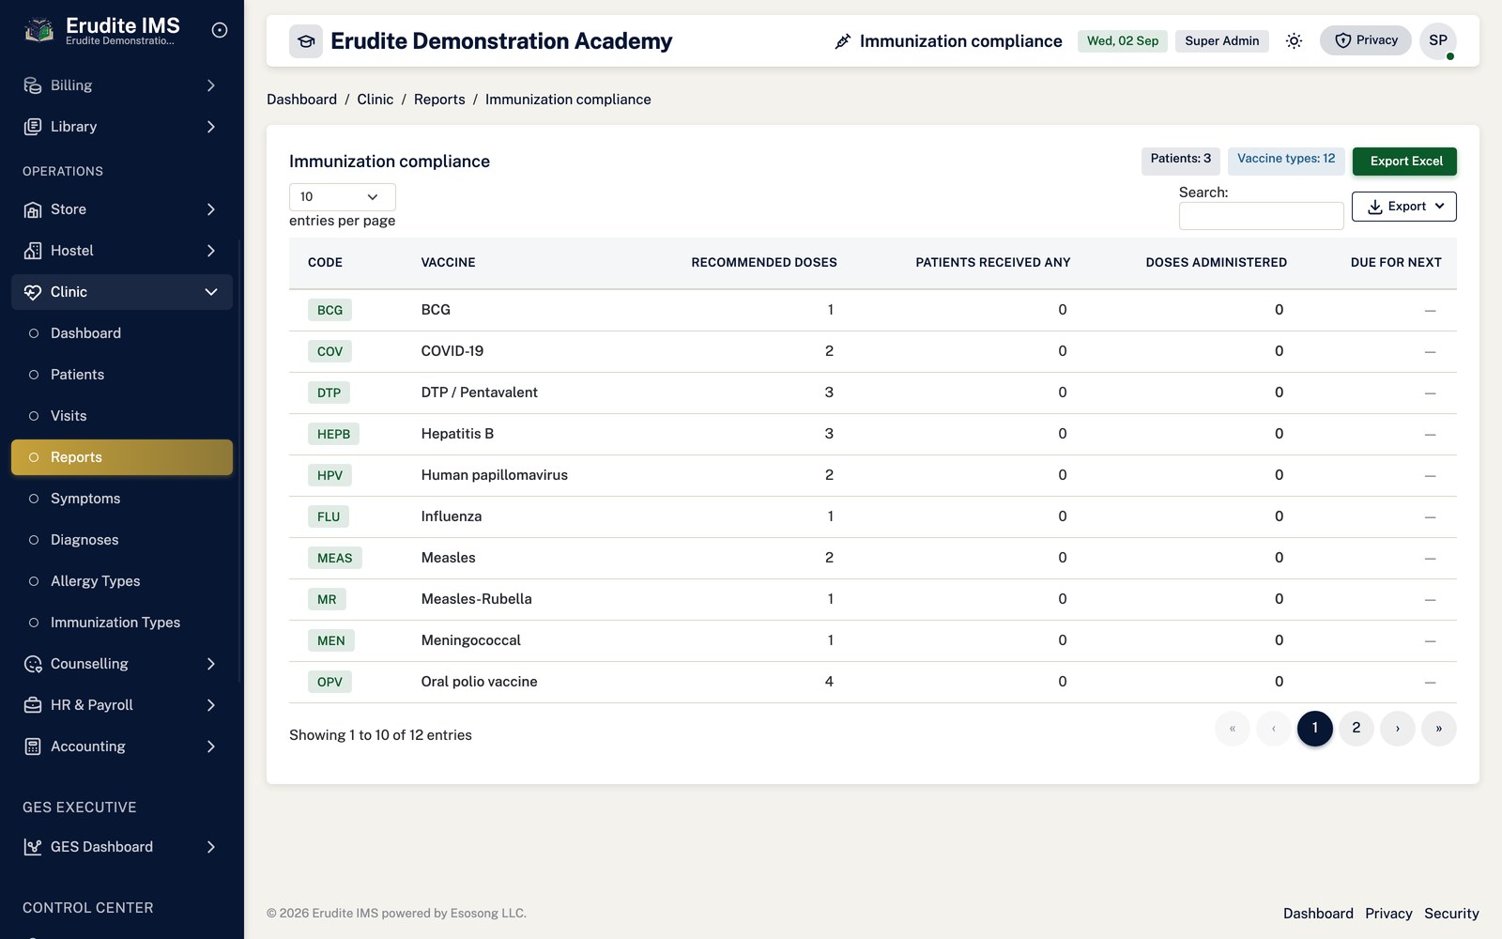Click the Clinic heart icon

click(x=33, y=292)
